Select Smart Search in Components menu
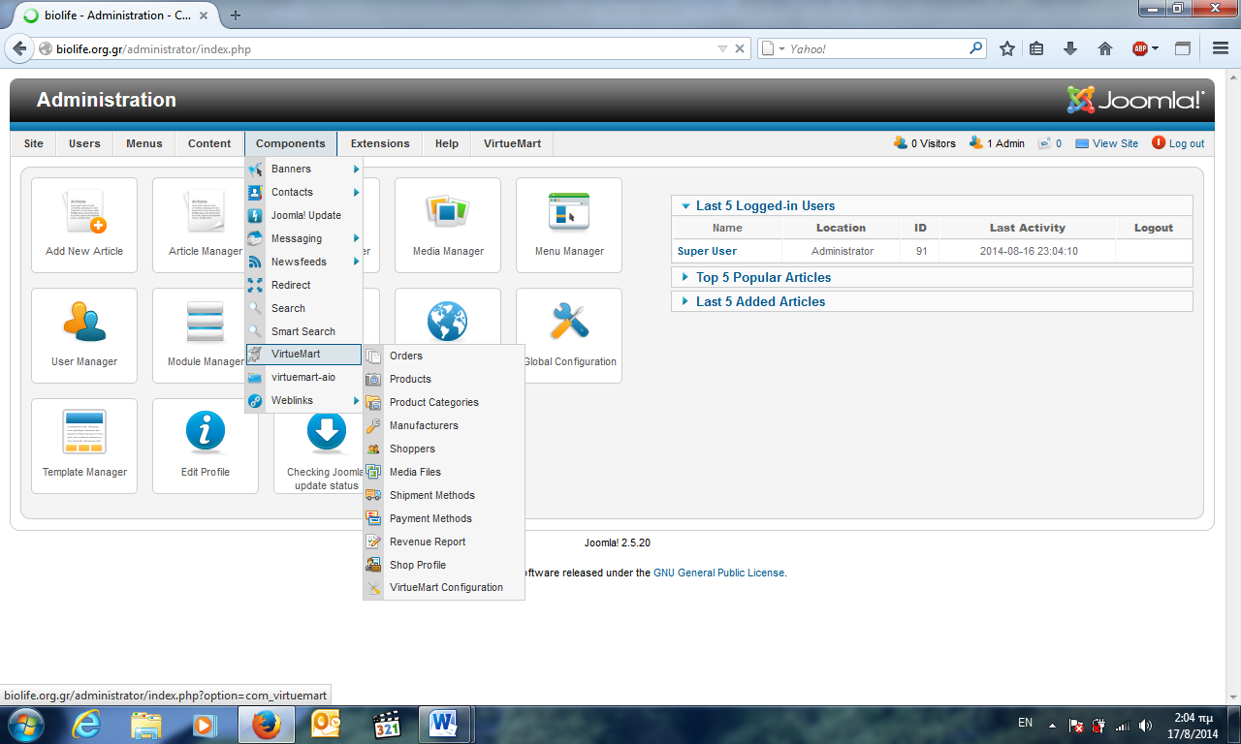Viewport: 1241px width, 744px height. pos(303,331)
